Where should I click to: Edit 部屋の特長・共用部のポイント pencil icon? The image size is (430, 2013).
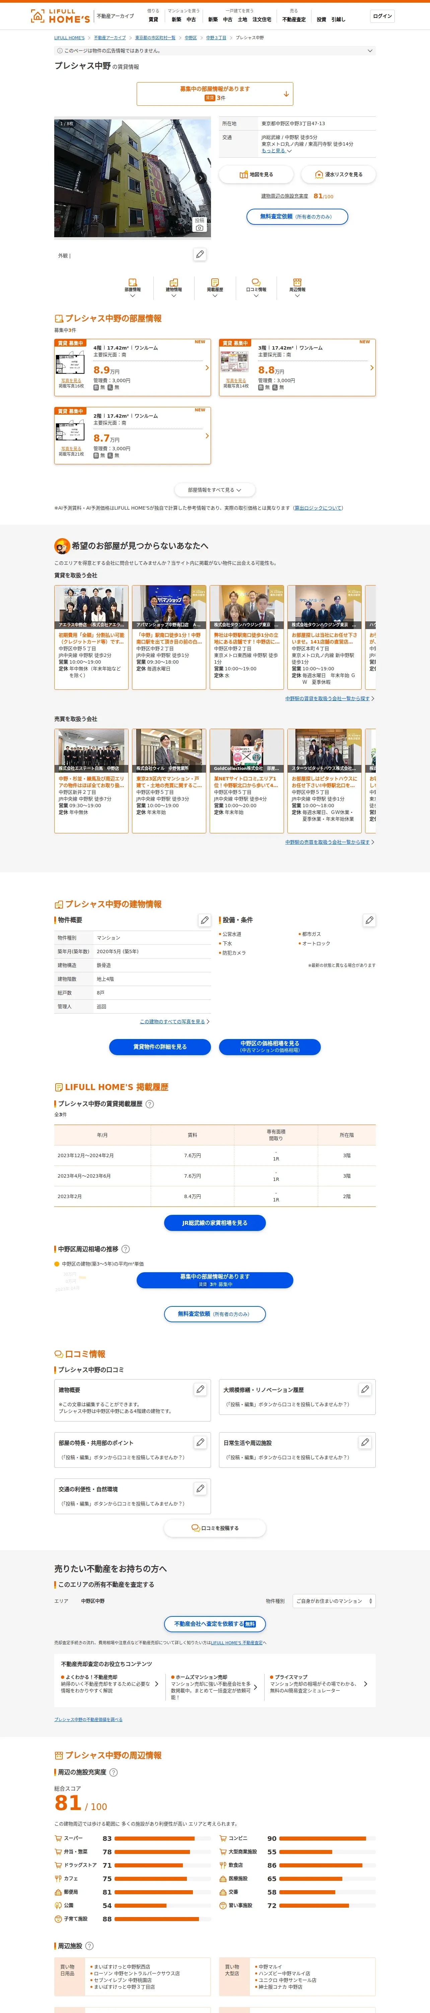pos(200,1443)
